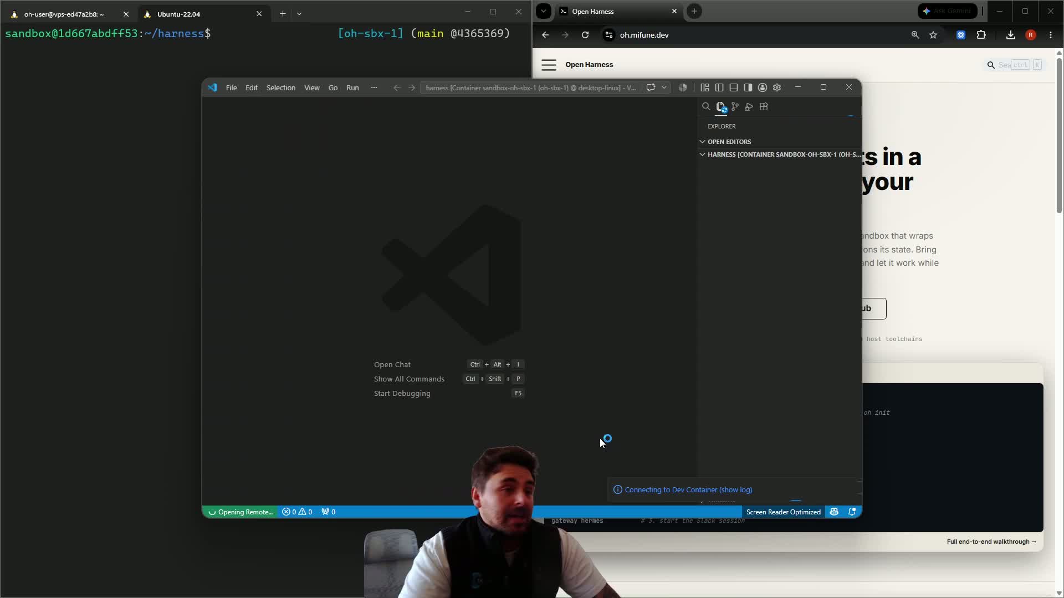The image size is (1064, 598).
Task: Toggle Secondary Side Bar in VS Code
Action: point(748,87)
